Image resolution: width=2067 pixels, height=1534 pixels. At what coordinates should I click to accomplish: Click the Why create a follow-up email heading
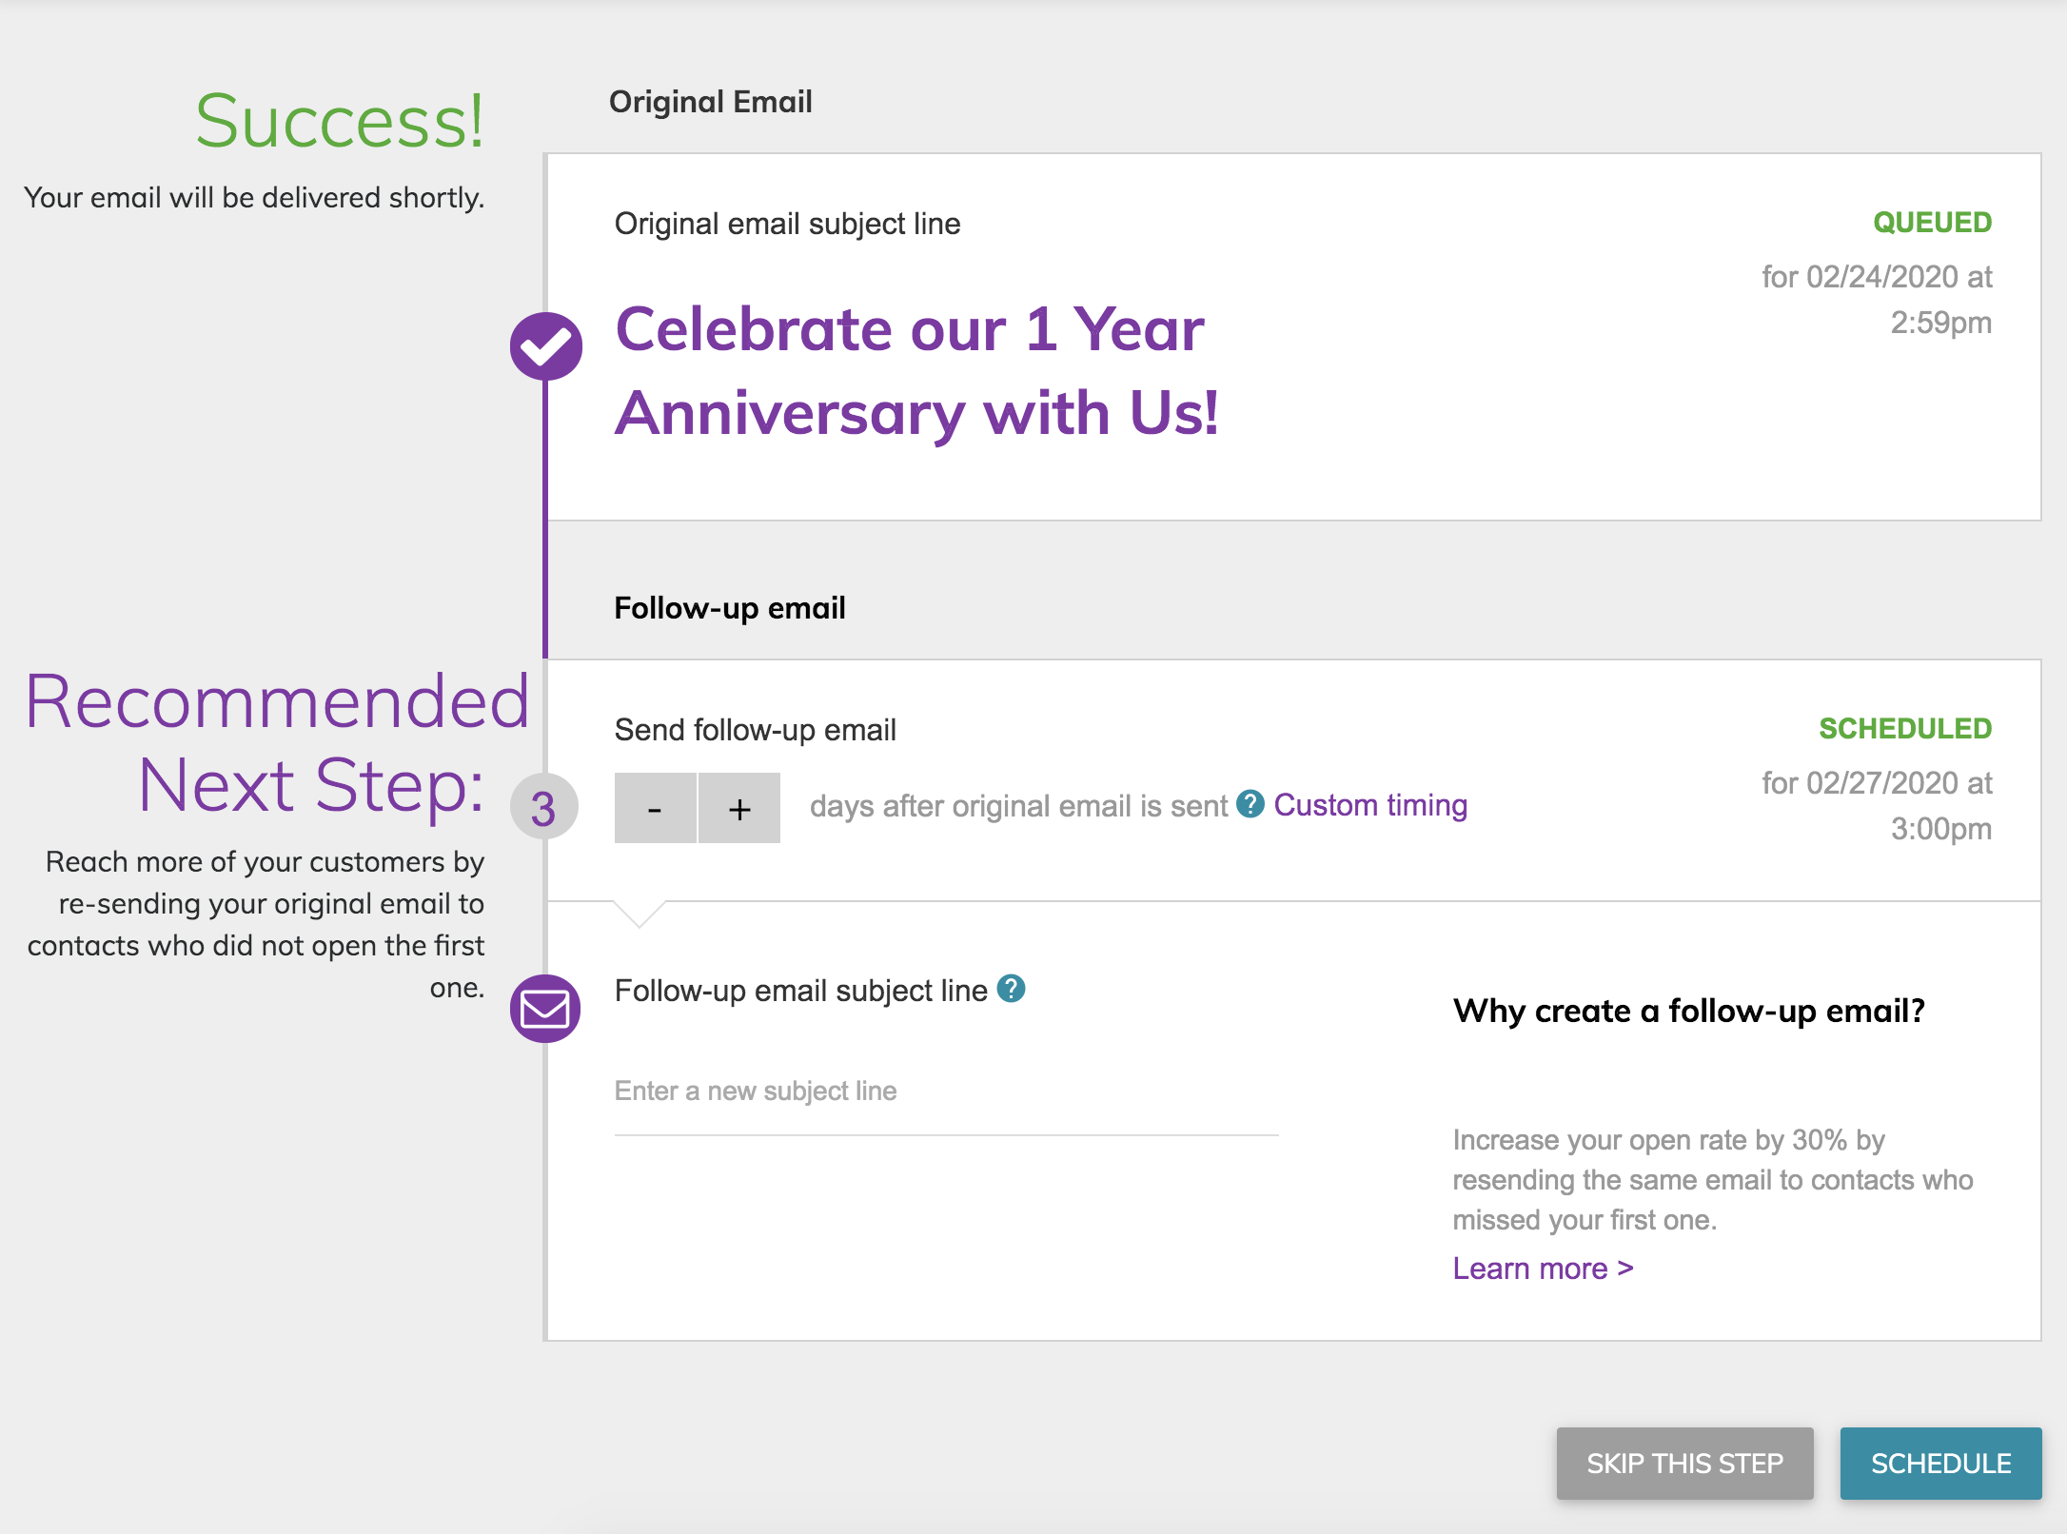click(x=1689, y=1011)
